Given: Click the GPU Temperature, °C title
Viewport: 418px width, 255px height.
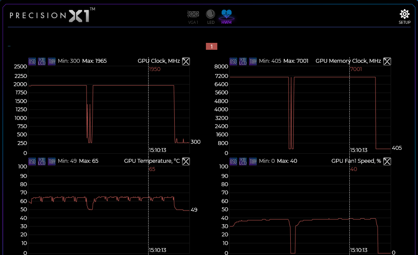Looking at the screenshot, I should pyautogui.click(x=152, y=161).
